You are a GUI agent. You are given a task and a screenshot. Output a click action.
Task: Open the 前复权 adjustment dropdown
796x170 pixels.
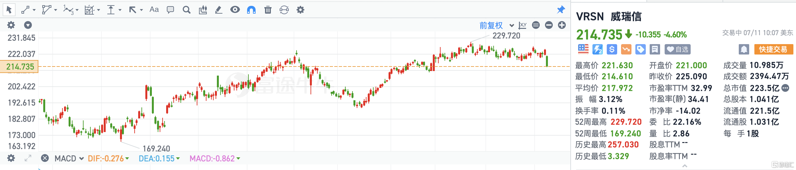click(497, 25)
